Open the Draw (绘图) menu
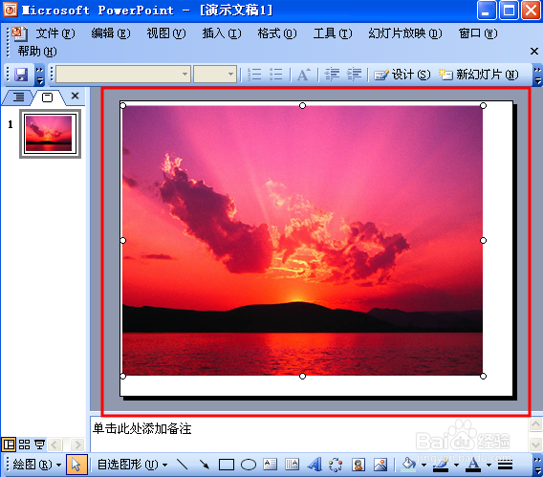The width and height of the screenshot is (543, 477). pos(36,465)
